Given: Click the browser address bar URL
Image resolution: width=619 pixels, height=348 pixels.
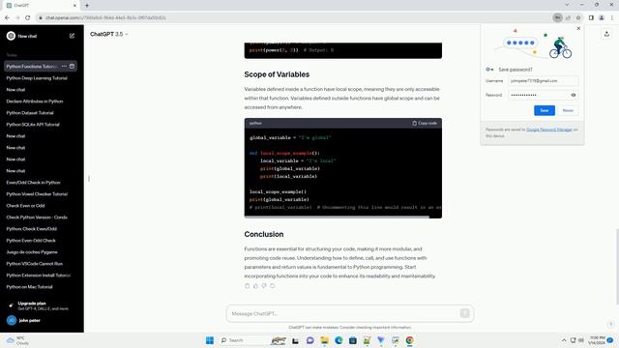Looking at the screenshot, I should [105, 17].
